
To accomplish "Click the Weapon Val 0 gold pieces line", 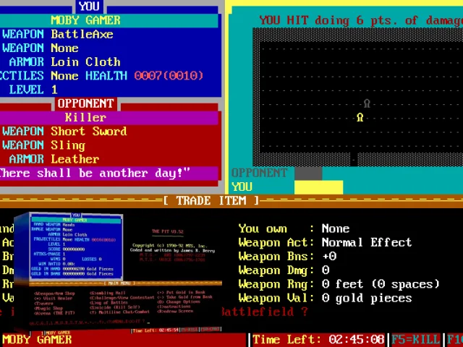I will coord(325,298).
